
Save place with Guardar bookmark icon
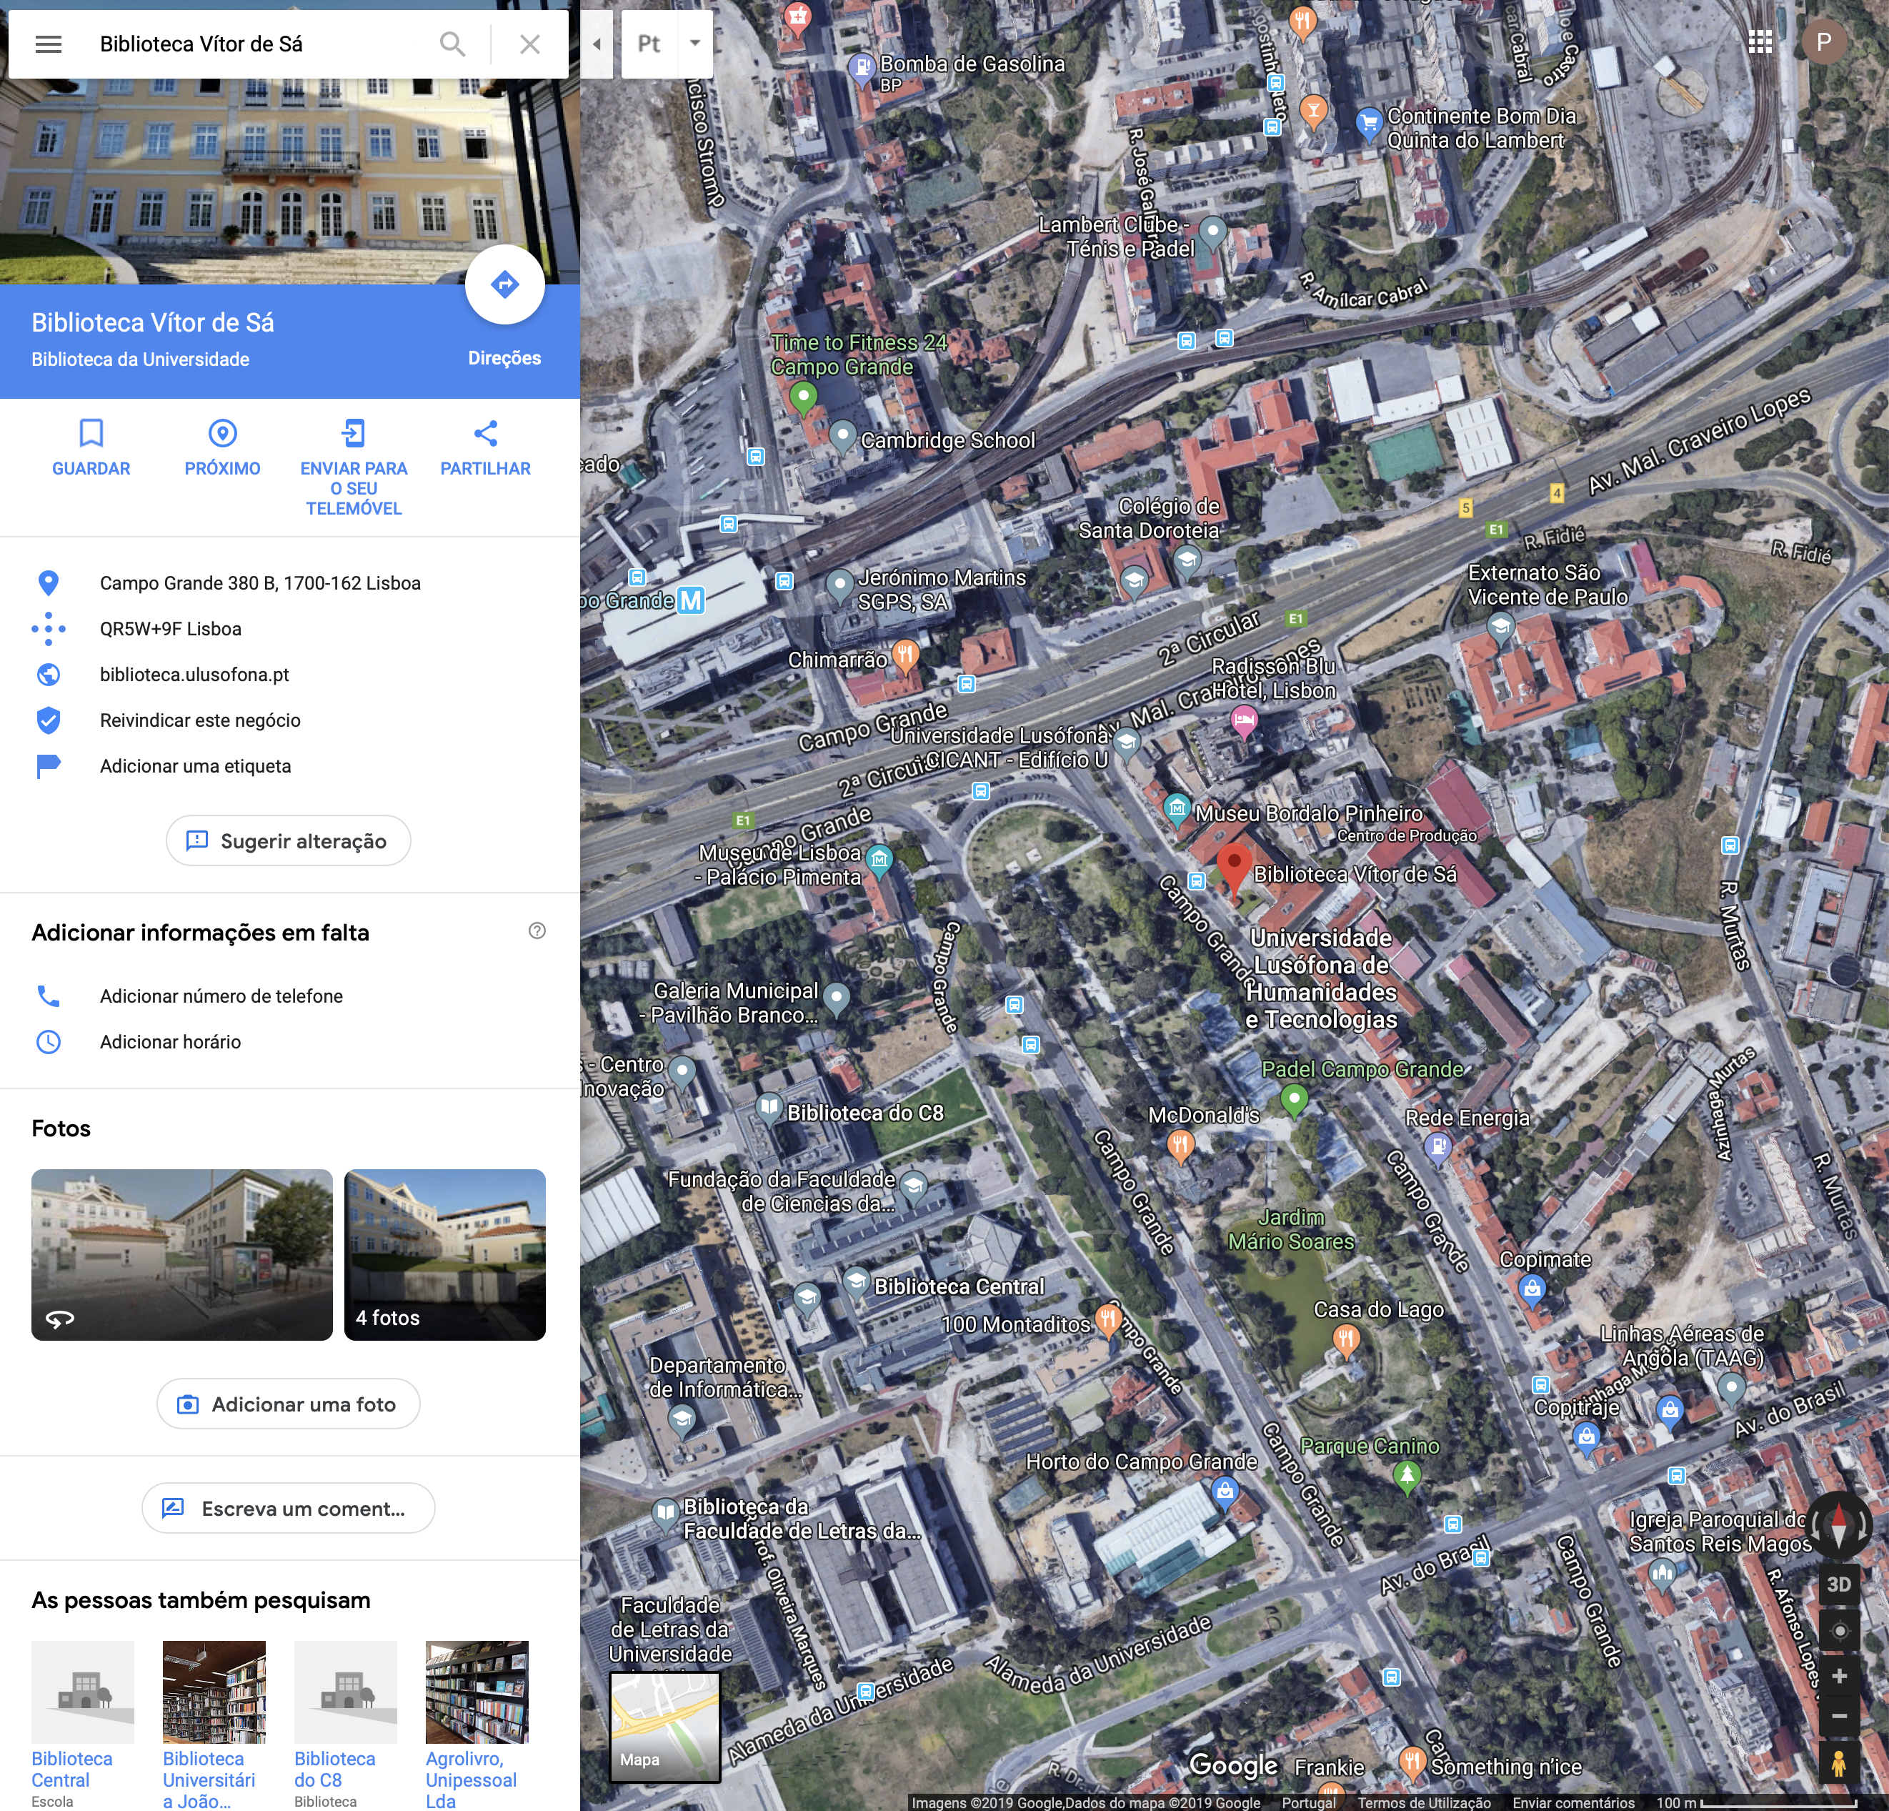click(91, 434)
